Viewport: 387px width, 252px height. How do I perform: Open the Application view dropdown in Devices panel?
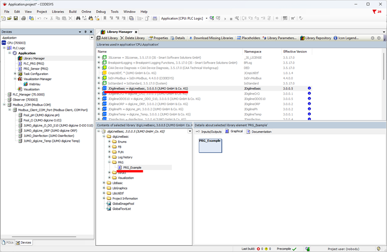point(91,37)
